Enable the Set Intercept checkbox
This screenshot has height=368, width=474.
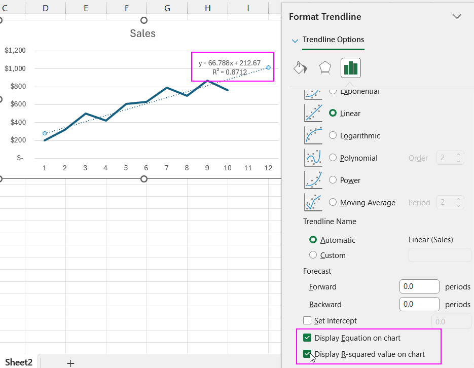point(307,320)
